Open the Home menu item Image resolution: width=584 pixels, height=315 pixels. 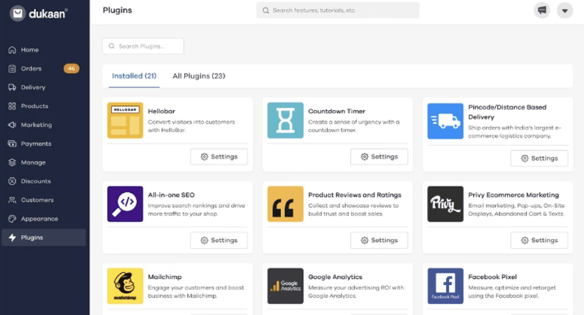44,50
